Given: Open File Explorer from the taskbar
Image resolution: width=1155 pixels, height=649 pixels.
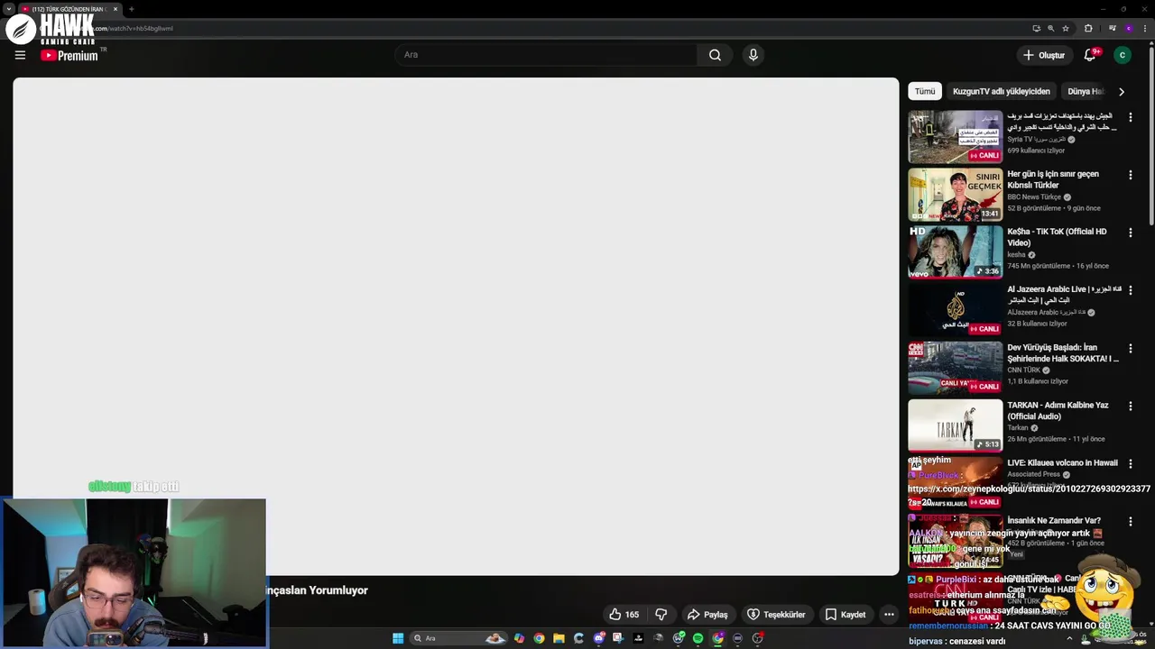Looking at the screenshot, I should point(559,638).
